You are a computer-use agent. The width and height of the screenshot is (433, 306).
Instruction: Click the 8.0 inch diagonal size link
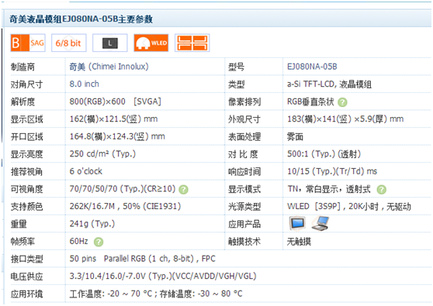click(x=85, y=84)
